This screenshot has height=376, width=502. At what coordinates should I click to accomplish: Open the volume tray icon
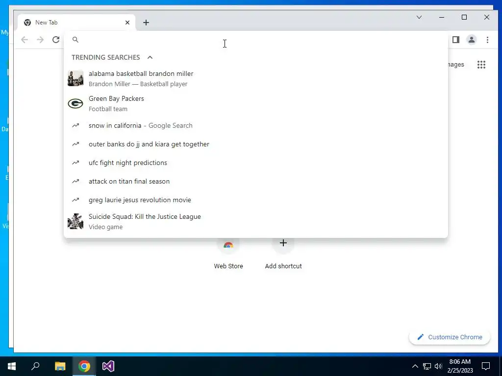(438, 366)
